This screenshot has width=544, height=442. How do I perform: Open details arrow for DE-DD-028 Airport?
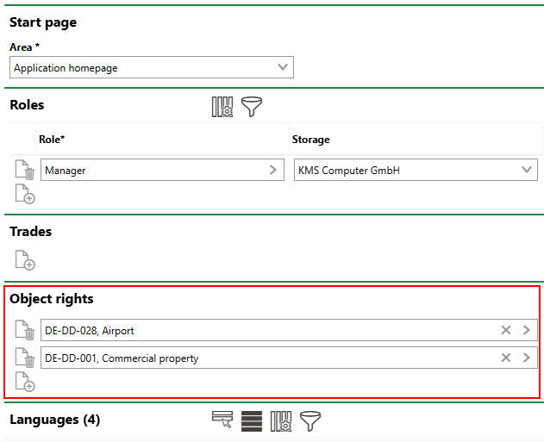(x=526, y=330)
